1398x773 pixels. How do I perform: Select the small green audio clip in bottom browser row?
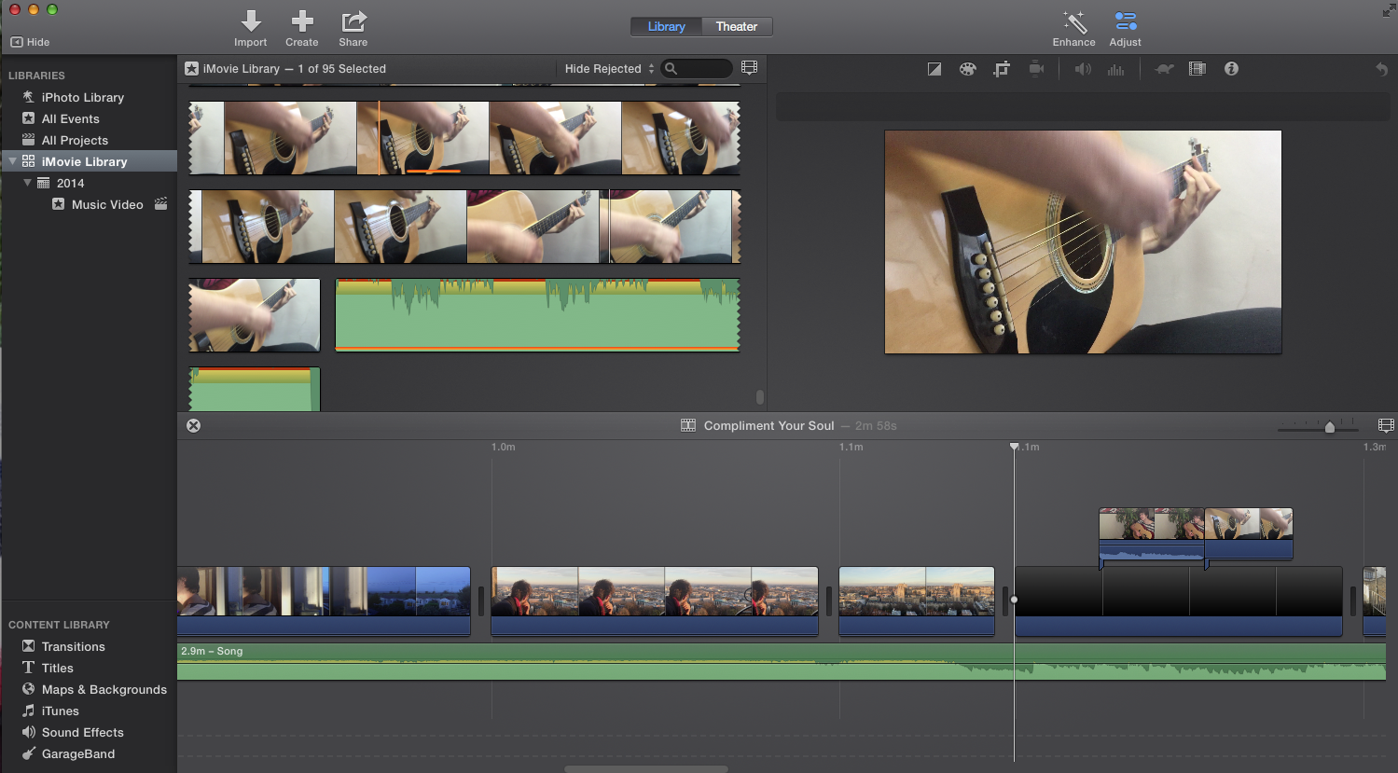coord(255,389)
